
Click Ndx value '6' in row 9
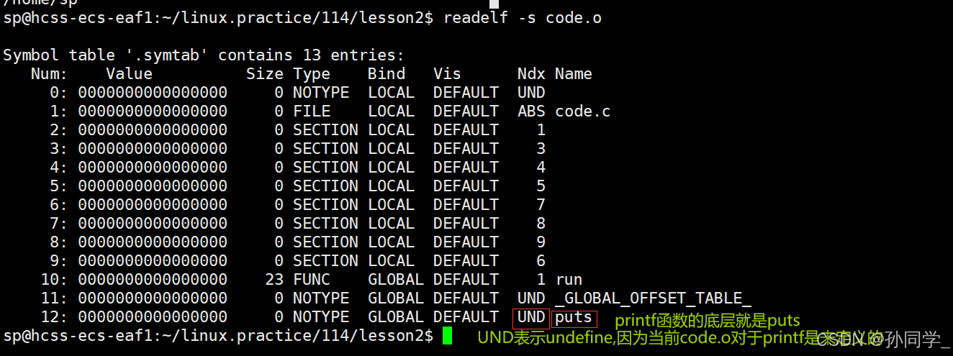coord(541,261)
